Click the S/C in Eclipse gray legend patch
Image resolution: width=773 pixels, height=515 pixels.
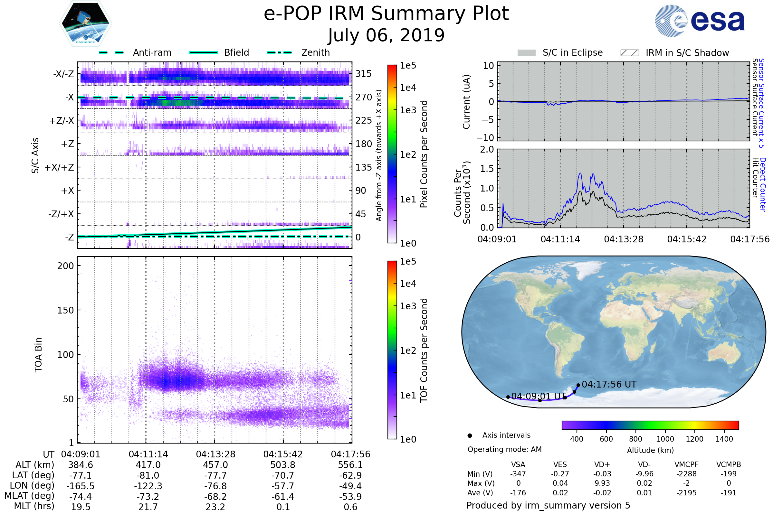(x=527, y=53)
